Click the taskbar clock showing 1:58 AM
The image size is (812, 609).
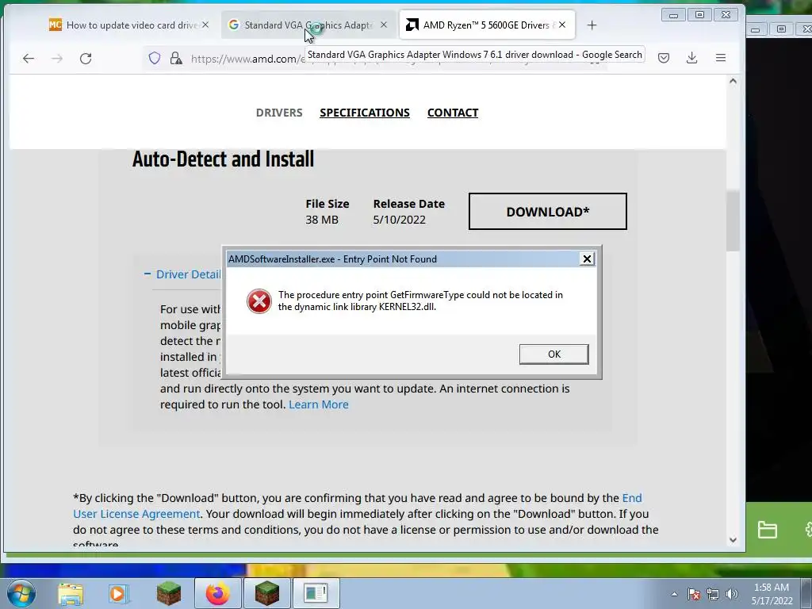(772, 594)
